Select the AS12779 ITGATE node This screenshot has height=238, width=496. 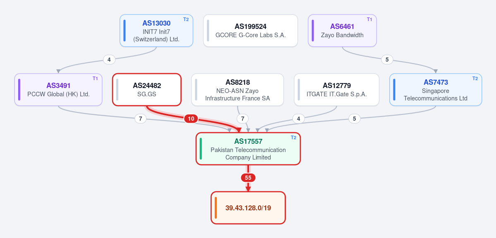337,90
